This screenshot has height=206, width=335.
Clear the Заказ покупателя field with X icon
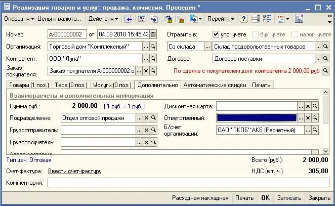tap(146, 71)
